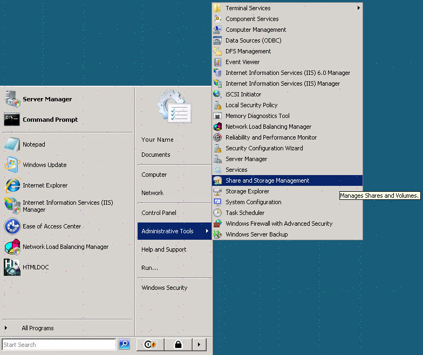This screenshot has height=355, width=423.
Task: Click Network Load Balancing Manager icon in left pane
Action: pos(12,247)
